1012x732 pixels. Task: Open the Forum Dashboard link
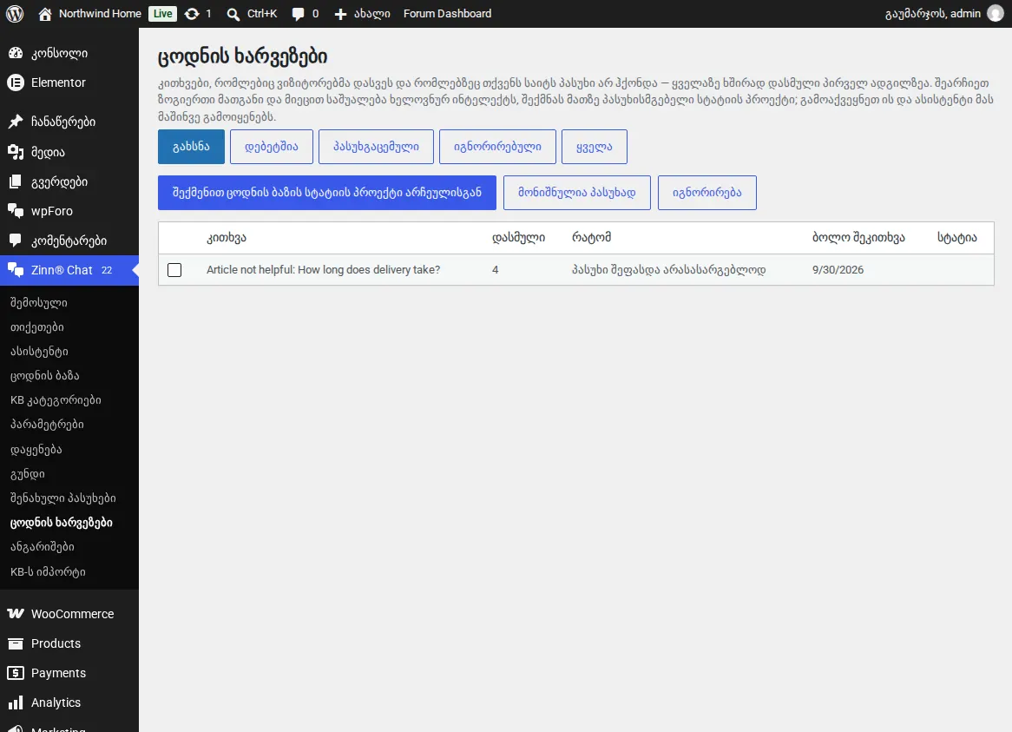tap(447, 14)
